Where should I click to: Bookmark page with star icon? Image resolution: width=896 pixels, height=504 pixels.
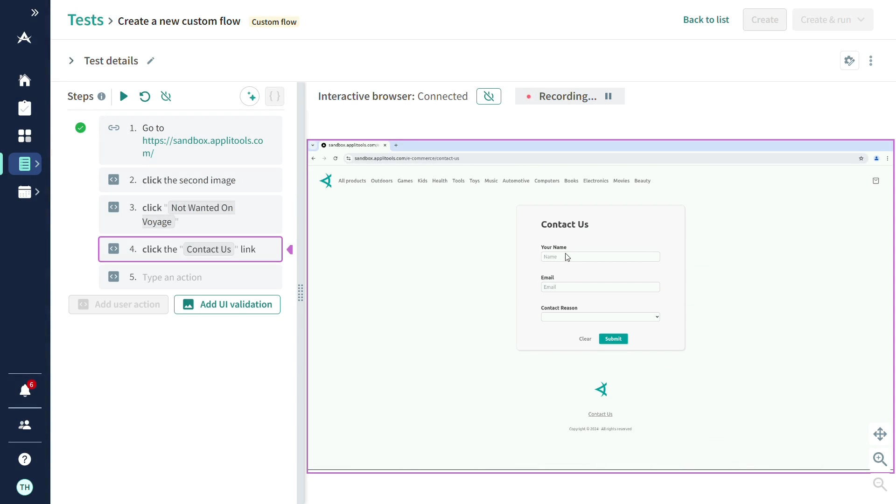click(861, 158)
